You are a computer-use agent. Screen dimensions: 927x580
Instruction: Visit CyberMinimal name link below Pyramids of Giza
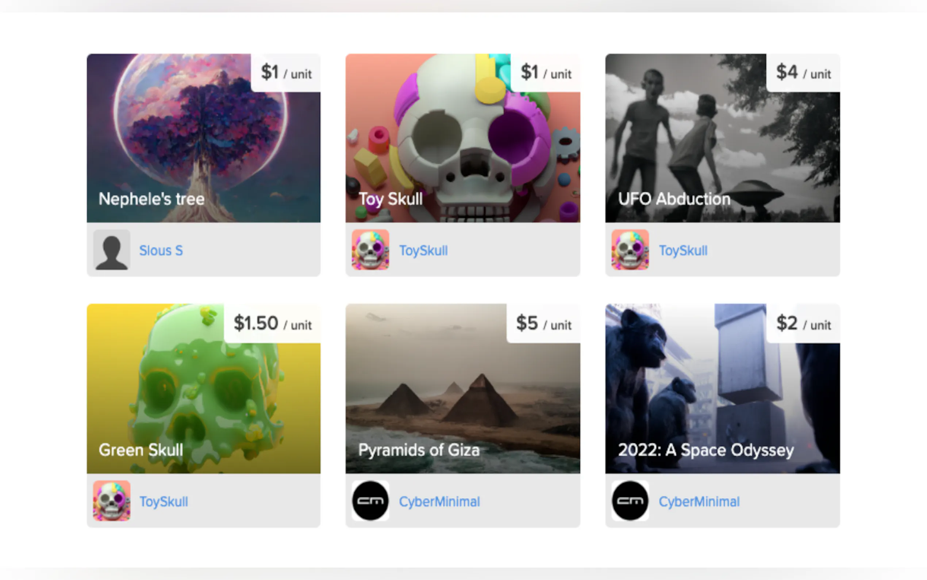click(439, 501)
